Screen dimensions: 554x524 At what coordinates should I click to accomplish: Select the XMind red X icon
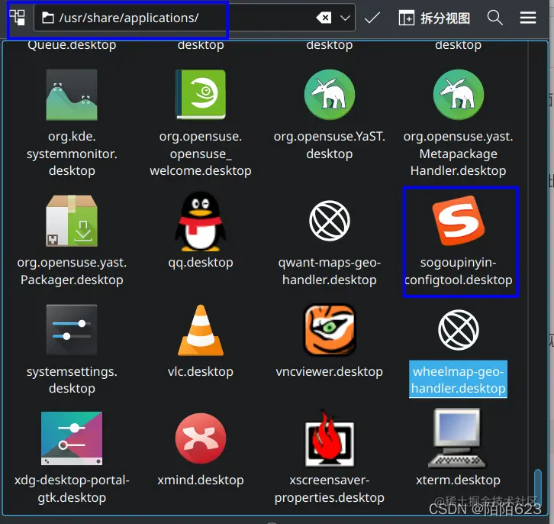click(201, 438)
